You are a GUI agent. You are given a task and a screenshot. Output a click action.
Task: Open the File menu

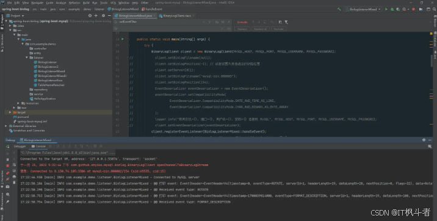[9, 2]
